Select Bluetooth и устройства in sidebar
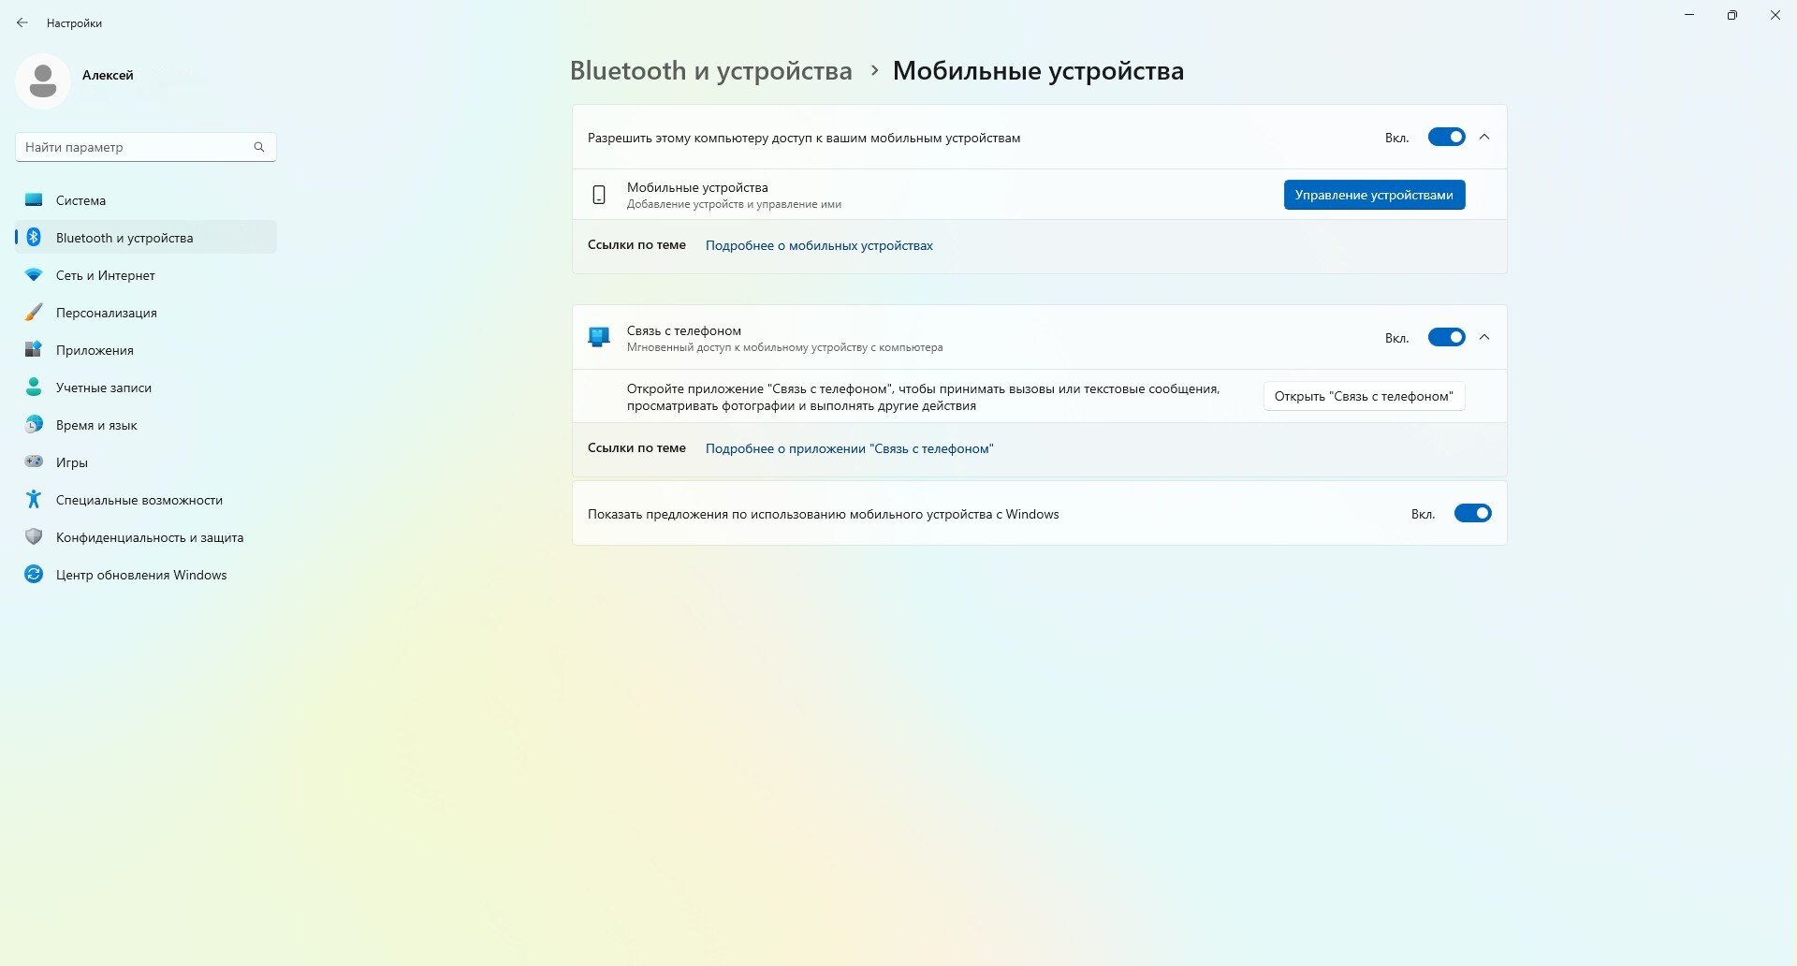Screen dimensions: 1797x966 pyautogui.click(x=146, y=238)
